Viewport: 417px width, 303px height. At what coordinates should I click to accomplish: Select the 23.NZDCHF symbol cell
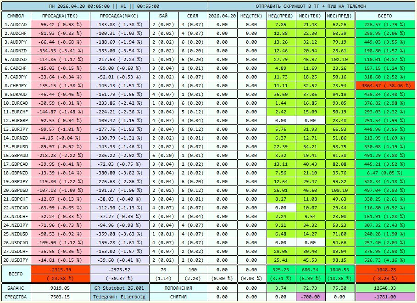coord(16,217)
